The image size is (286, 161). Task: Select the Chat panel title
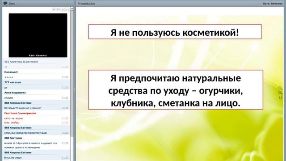tap(12, 4)
